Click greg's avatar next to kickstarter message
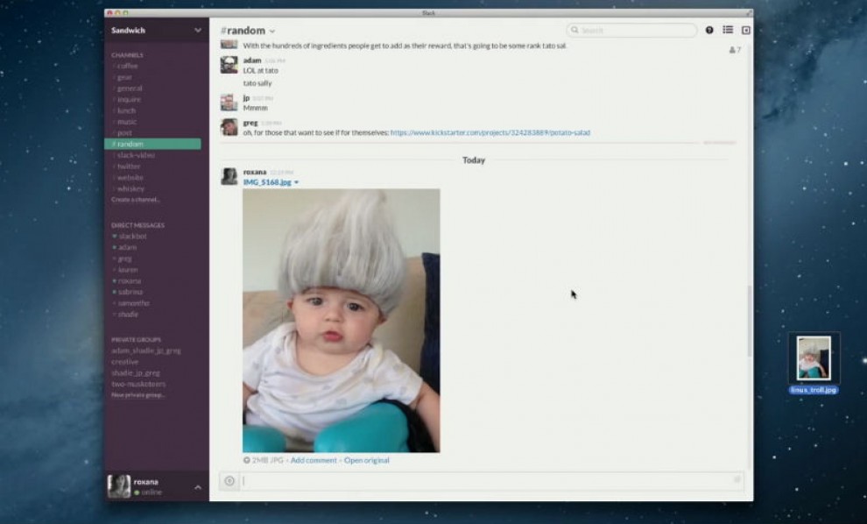Image resolution: width=867 pixels, height=524 pixels. pyautogui.click(x=229, y=127)
